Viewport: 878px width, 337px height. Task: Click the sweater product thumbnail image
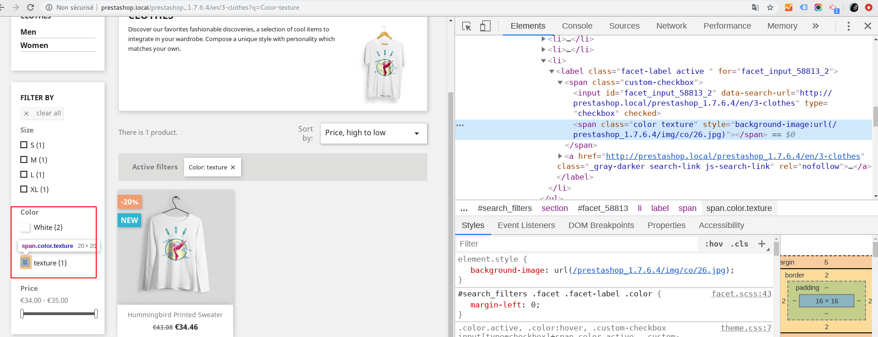[175, 247]
